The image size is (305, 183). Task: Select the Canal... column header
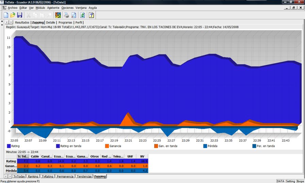[x=47, y=156]
